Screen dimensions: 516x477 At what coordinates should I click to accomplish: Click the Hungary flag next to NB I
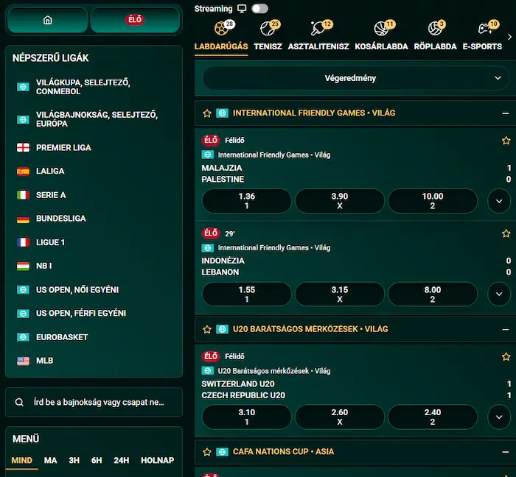pyautogui.click(x=23, y=266)
